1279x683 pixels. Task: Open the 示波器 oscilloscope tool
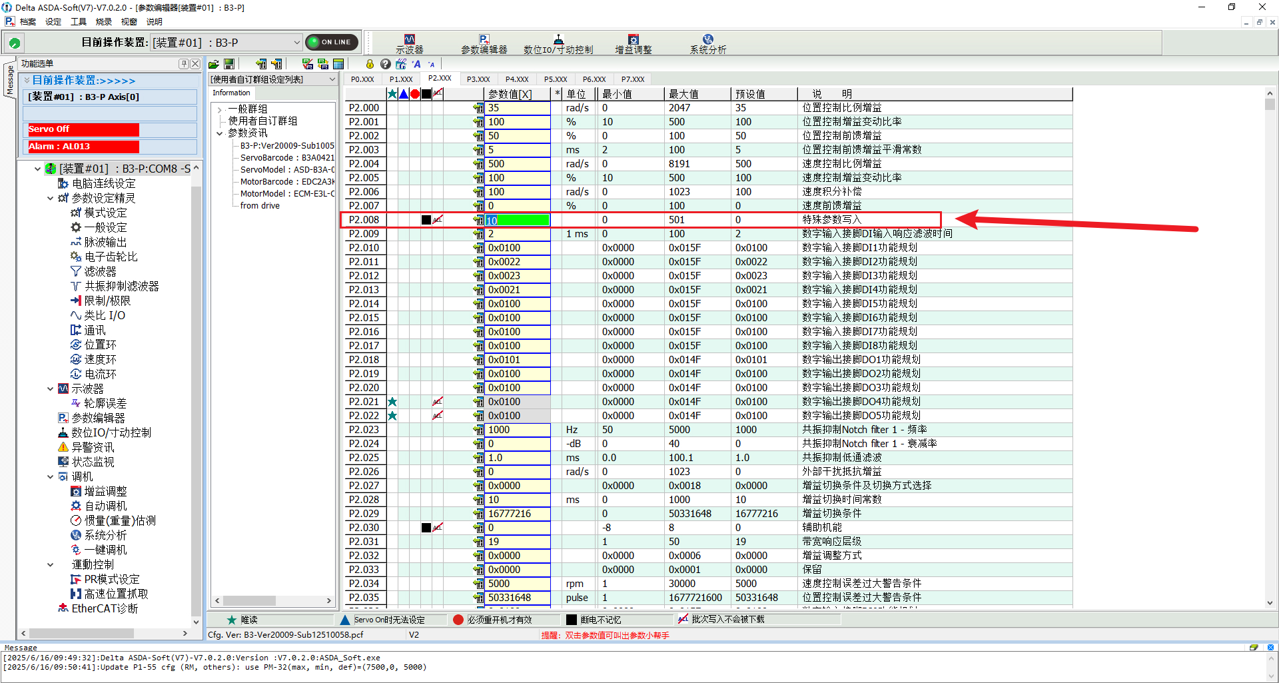point(409,44)
